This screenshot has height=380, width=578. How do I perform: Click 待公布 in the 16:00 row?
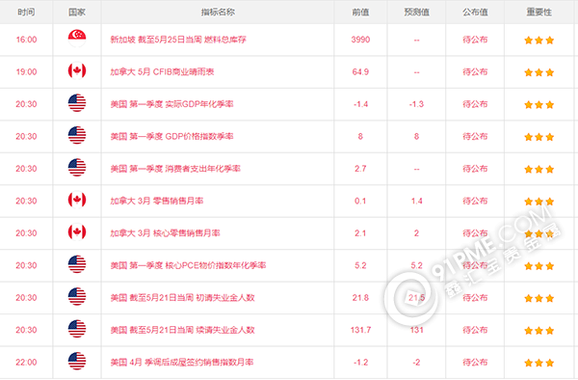(x=475, y=40)
